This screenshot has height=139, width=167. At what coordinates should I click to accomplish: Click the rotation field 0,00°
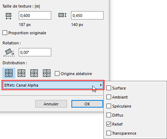pyautogui.click(x=35, y=52)
